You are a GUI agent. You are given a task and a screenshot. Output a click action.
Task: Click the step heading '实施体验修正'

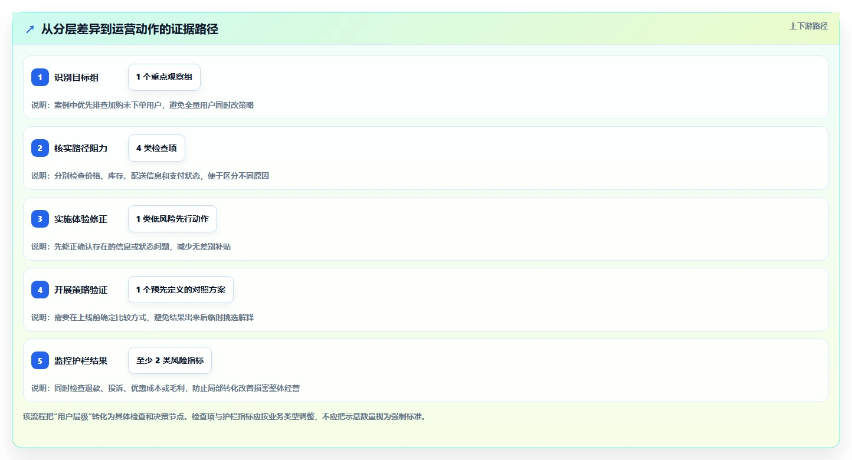(x=81, y=219)
